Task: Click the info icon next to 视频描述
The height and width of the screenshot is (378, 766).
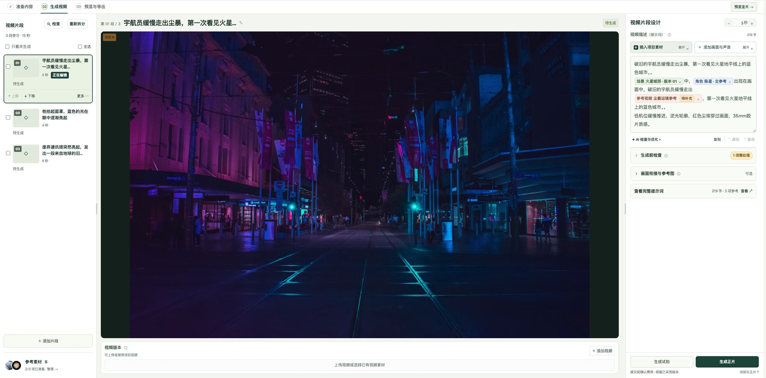Action: tap(669, 35)
